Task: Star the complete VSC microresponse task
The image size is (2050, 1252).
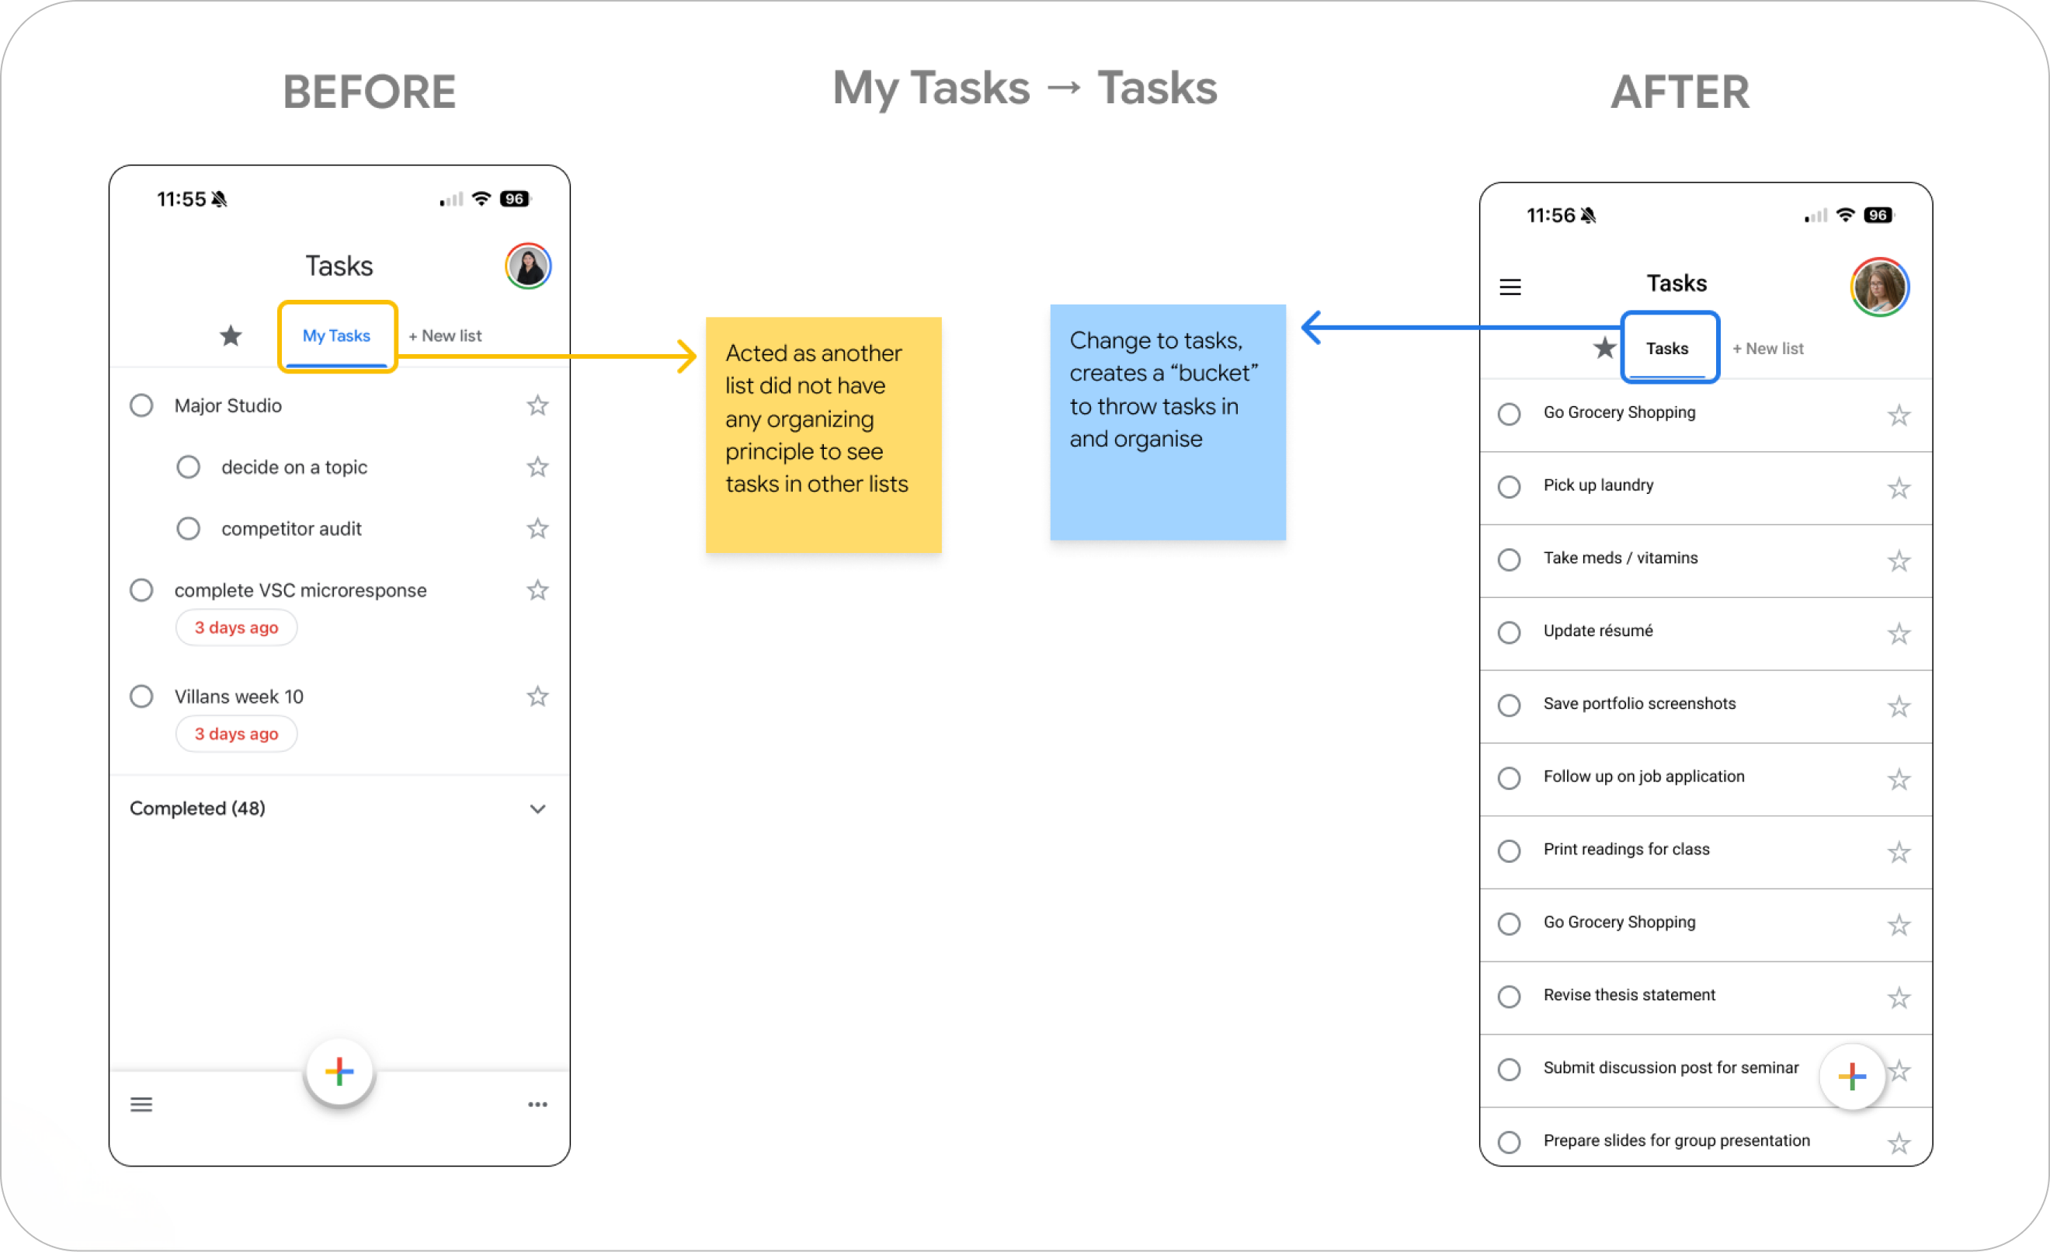Action: click(537, 589)
